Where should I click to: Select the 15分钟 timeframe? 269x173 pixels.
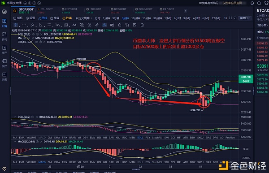[147, 18]
